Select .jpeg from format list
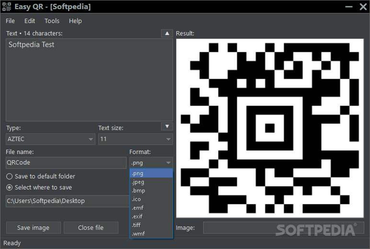Screen dimensions: 370x249 [x=151, y=182]
